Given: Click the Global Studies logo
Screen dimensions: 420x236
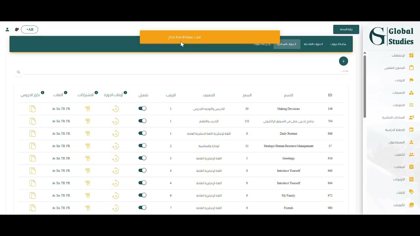Looking at the screenshot, I should click(x=391, y=36).
